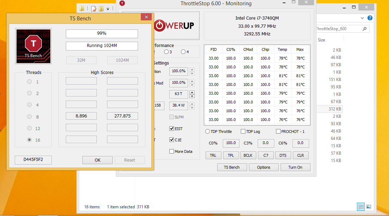Click the search magnifier icon in Explorer
The image size is (389, 216).
(364, 29)
